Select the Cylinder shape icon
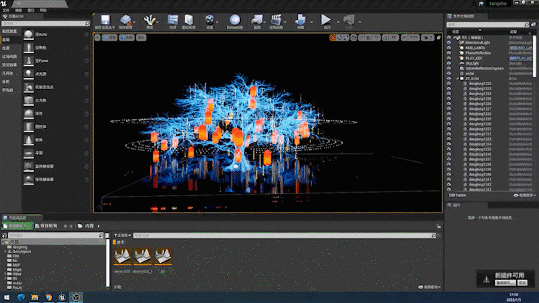 [x=29, y=127]
